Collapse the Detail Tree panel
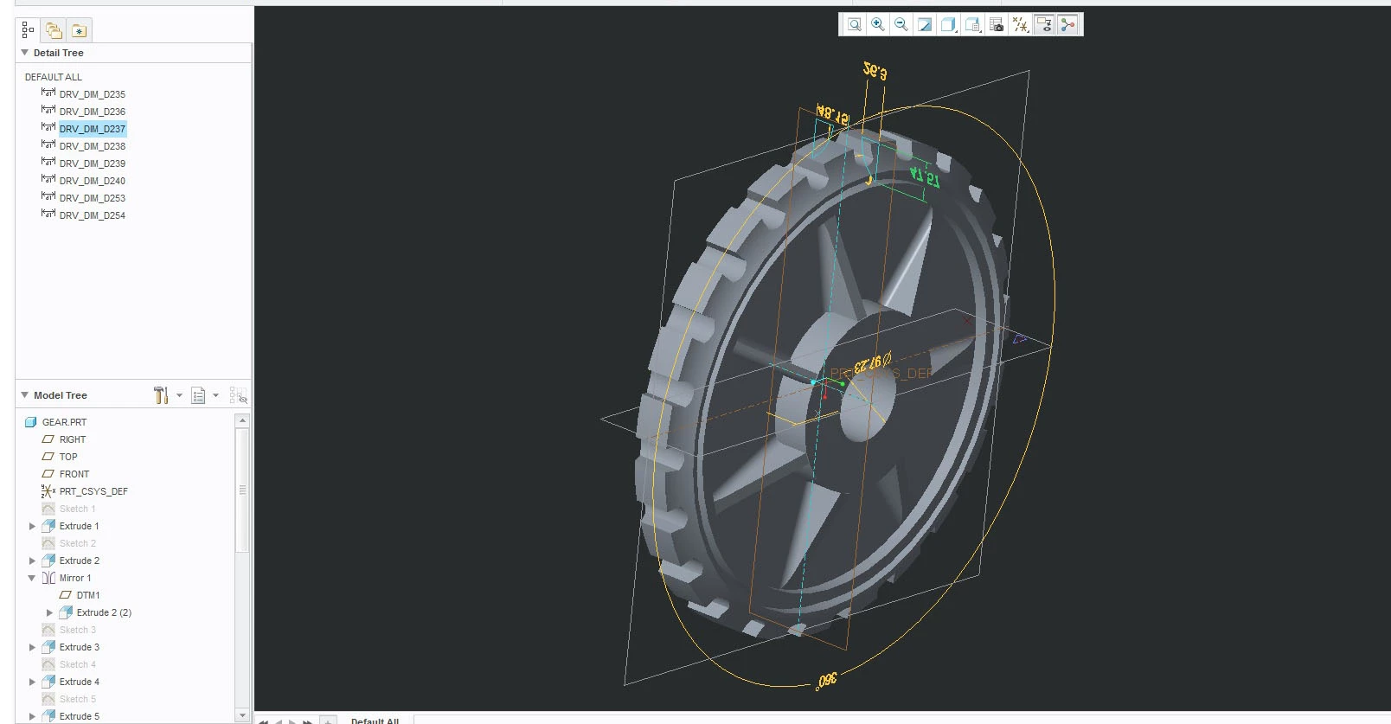 coord(24,53)
